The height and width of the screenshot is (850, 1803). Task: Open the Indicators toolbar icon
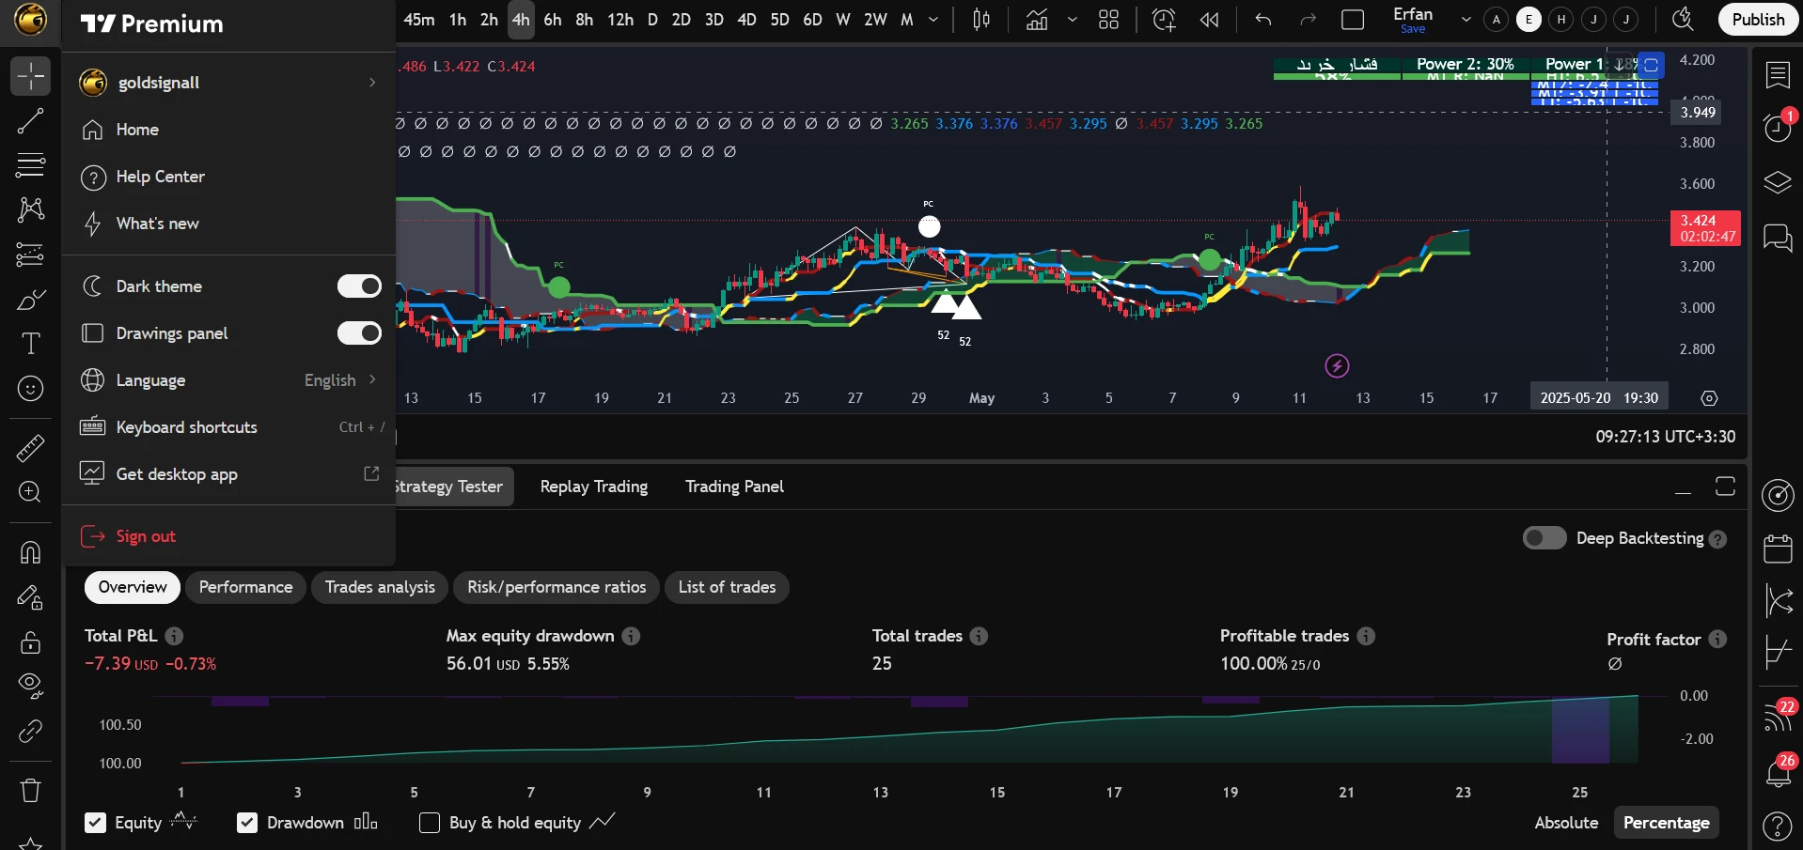1037,20
